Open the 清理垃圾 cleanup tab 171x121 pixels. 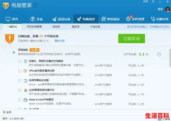click(61, 19)
